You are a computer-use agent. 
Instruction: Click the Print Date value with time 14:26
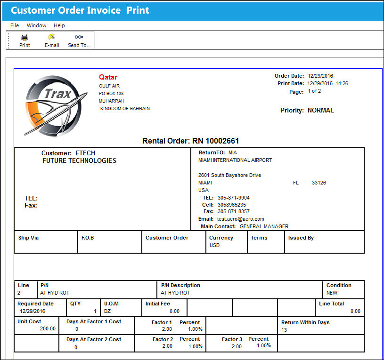327,83
